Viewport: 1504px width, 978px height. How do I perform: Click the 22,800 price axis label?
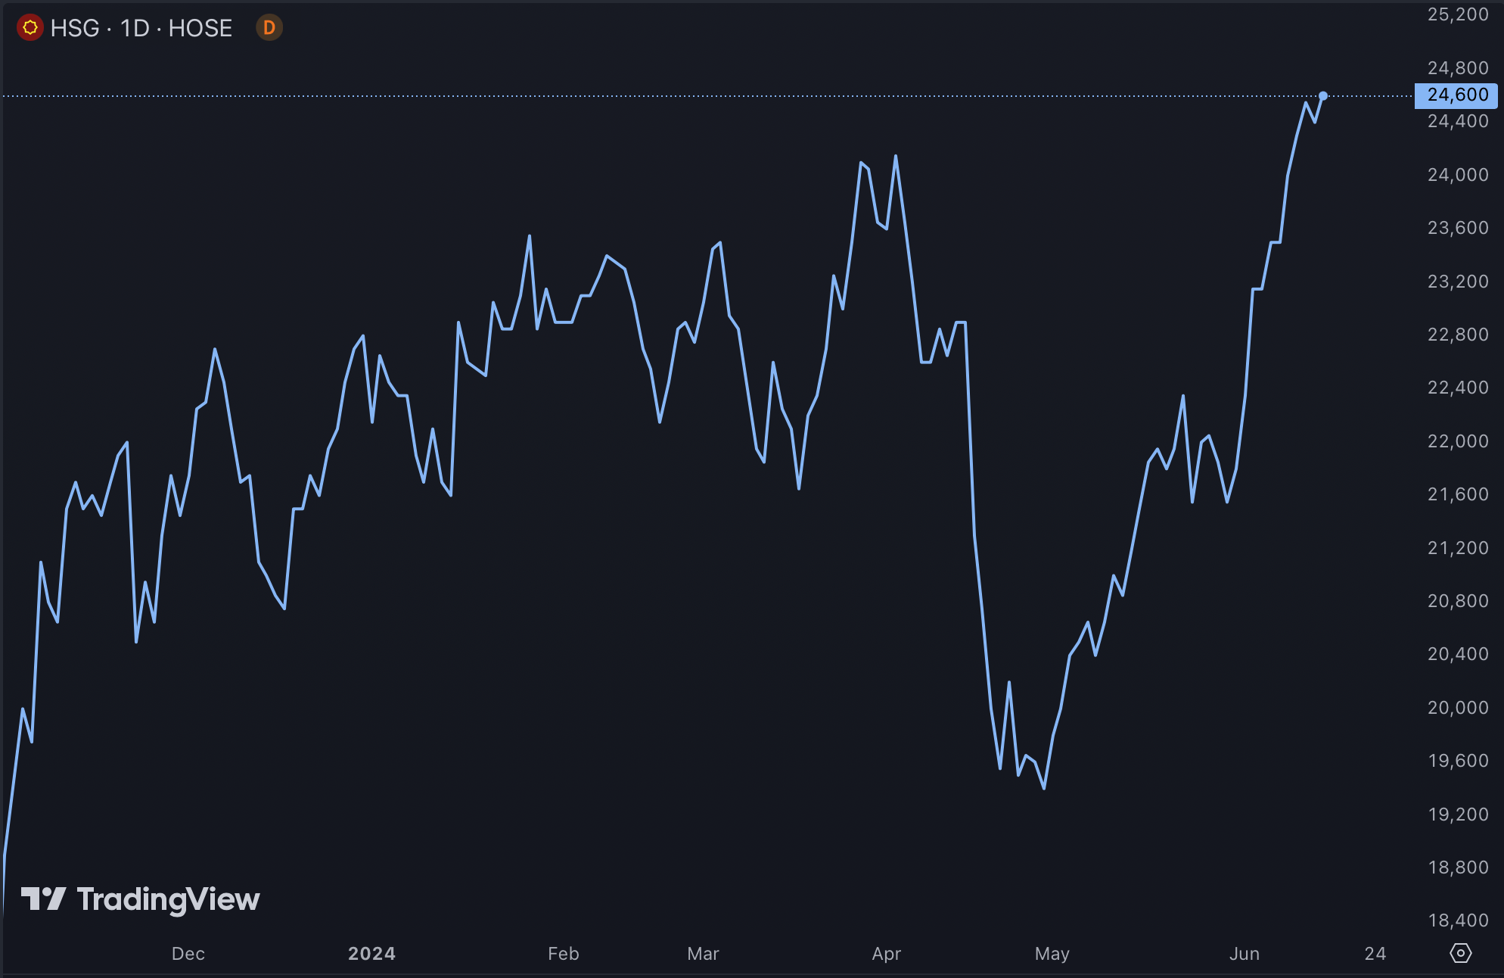coord(1457,335)
